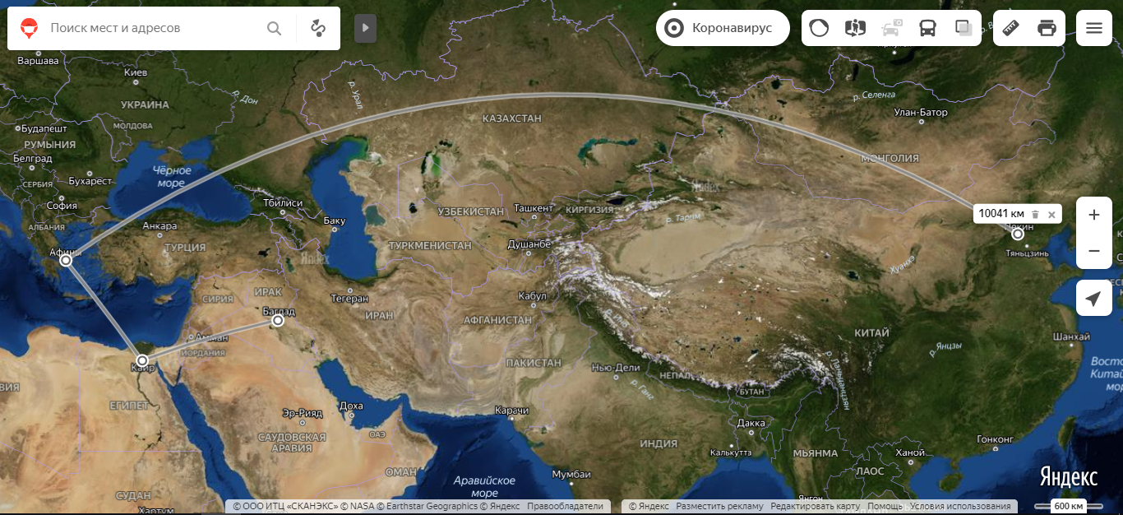Zoom in with the plus button

pos(1093,215)
